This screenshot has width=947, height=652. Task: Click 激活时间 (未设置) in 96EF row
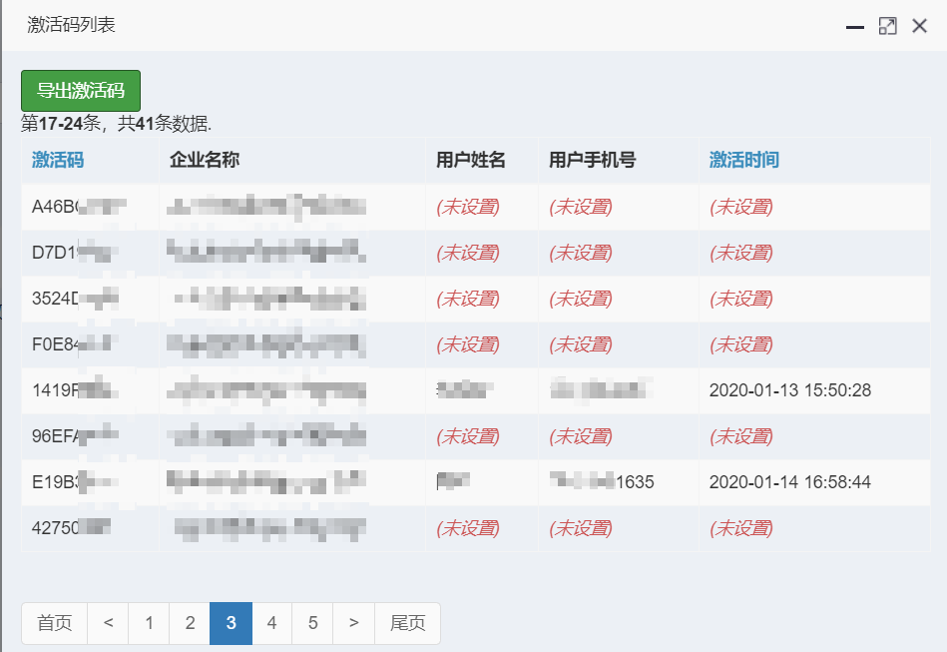click(741, 436)
